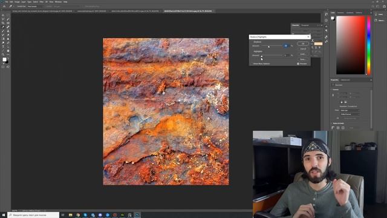Open the Window menu
The image size is (387, 218).
(58, 2)
